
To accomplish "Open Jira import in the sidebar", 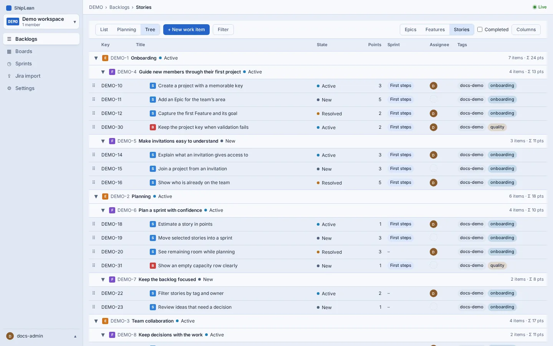I will pyautogui.click(x=41, y=76).
